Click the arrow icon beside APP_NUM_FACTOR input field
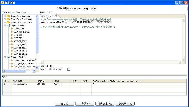Screen dimensions: 189x107 [12, 32]
